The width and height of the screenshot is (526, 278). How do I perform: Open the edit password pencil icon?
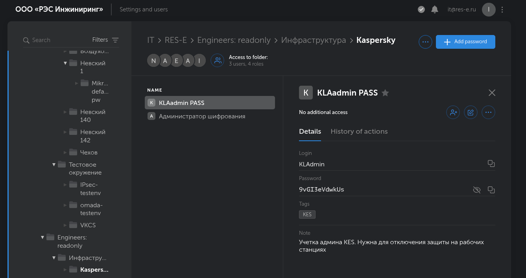coord(471,112)
